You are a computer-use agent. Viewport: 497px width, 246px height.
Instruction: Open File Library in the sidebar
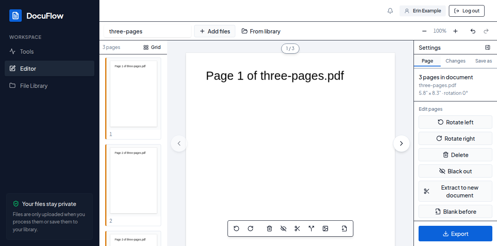[49, 85]
